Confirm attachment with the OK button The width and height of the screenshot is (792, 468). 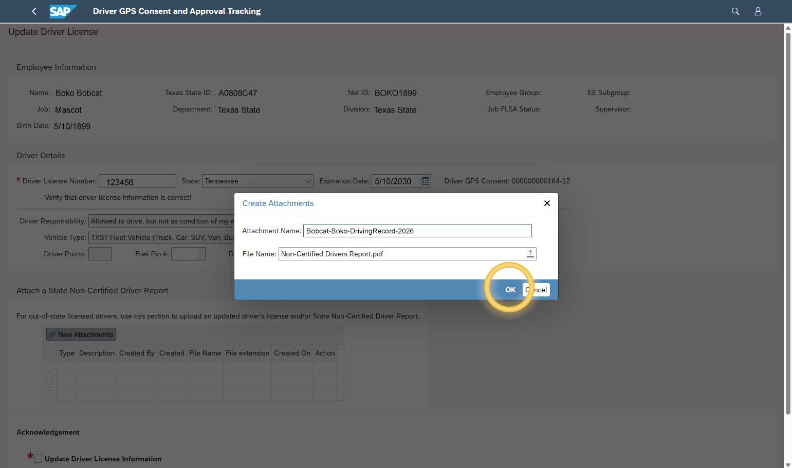[510, 289]
